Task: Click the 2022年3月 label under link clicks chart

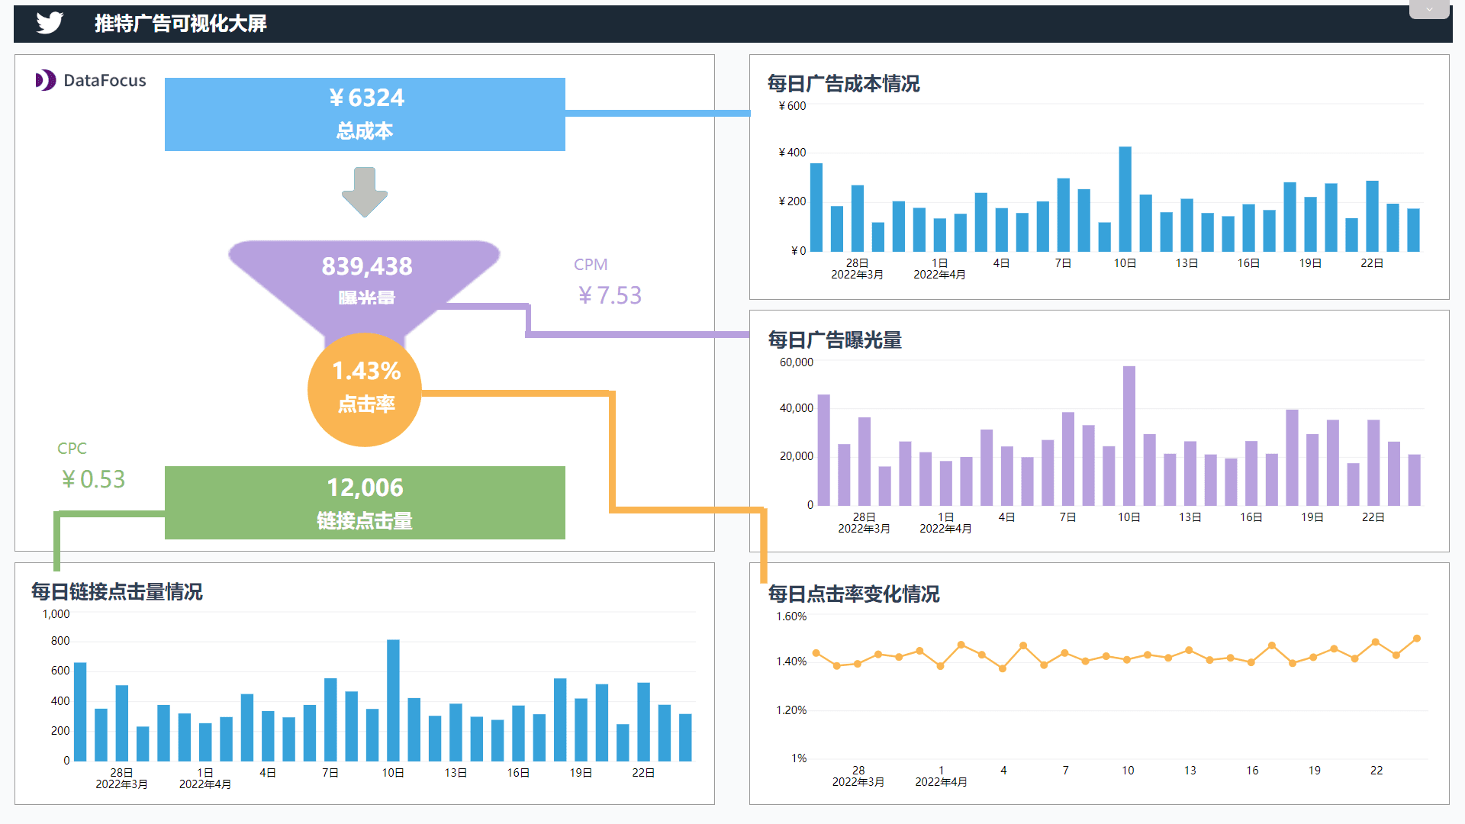Action: tap(122, 784)
